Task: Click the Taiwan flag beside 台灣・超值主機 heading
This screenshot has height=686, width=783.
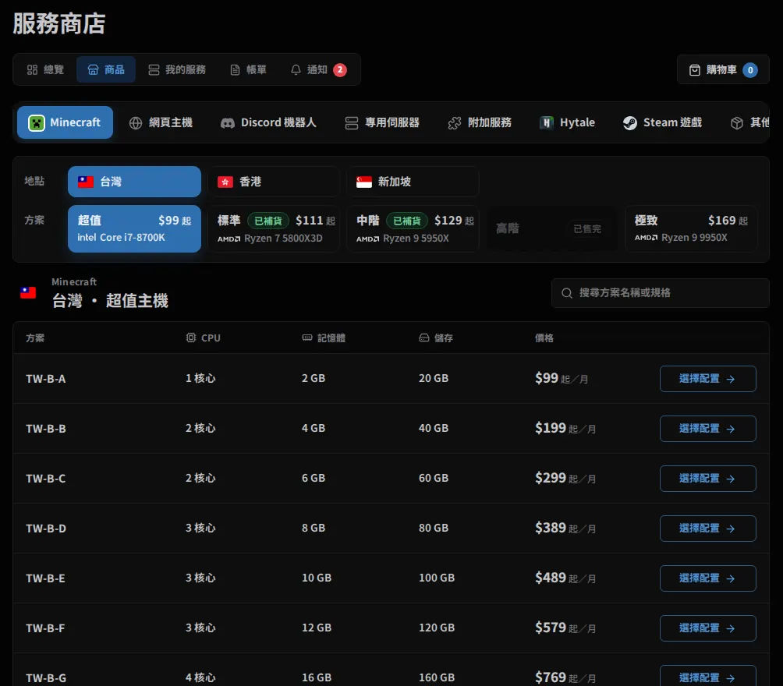Action: 28,292
